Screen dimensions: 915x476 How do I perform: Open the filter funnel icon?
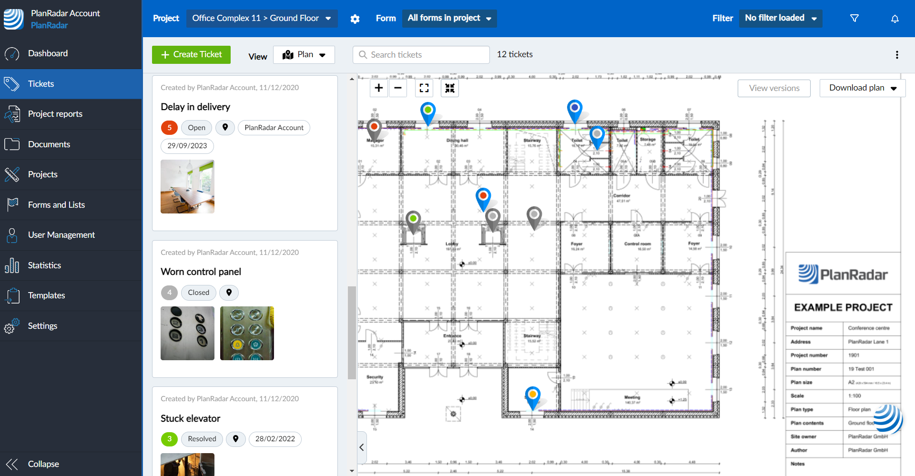click(854, 18)
